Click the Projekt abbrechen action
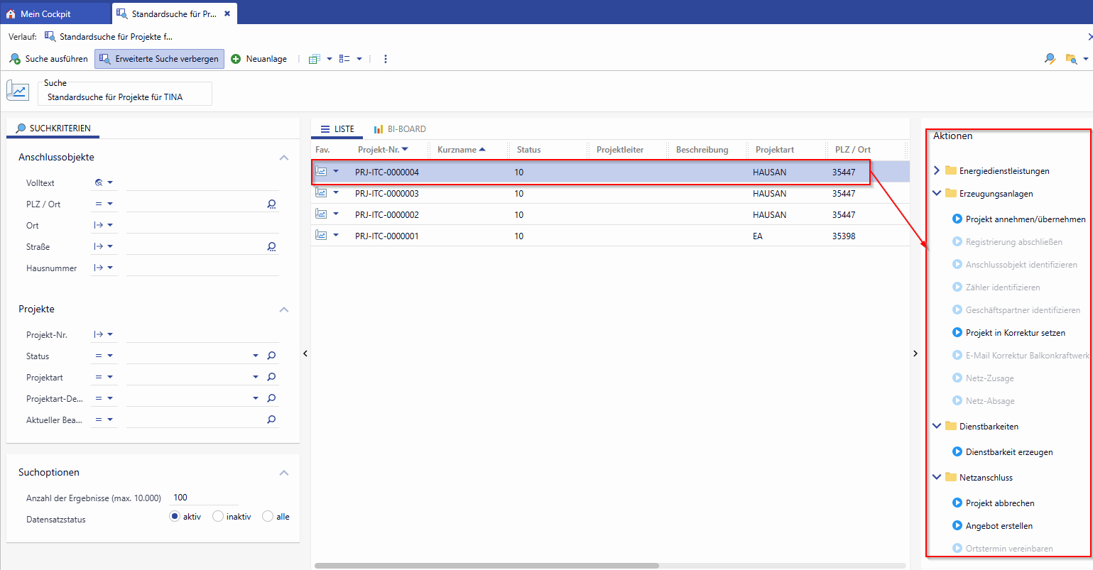The image size is (1093, 570). [x=999, y=503]
